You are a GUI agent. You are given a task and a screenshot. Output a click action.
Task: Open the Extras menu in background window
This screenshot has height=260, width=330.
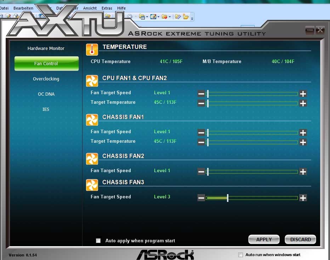(x=107, y=8)
